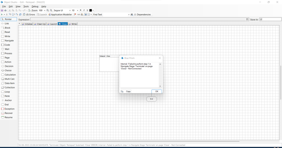Select the Choice stage tool

[6, 70]
